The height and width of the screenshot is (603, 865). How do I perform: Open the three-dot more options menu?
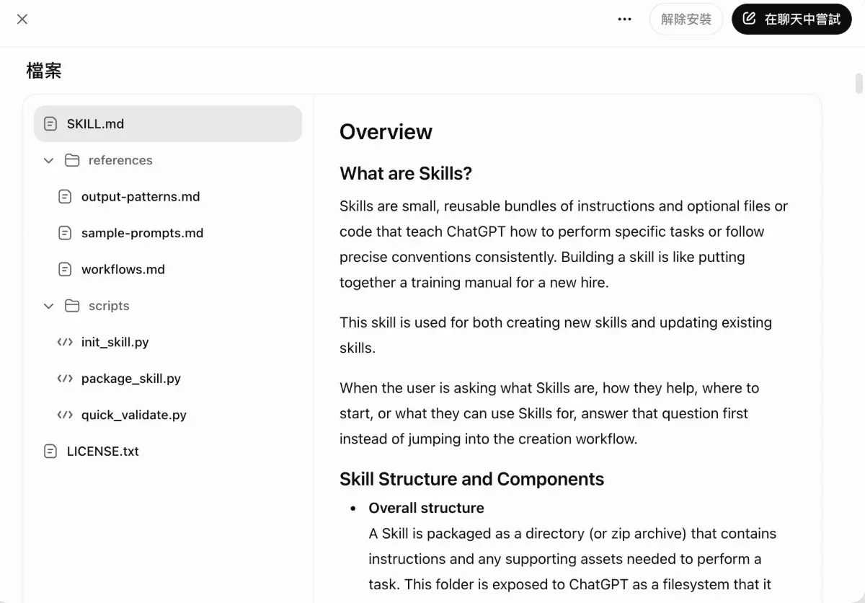coord(625,19)
